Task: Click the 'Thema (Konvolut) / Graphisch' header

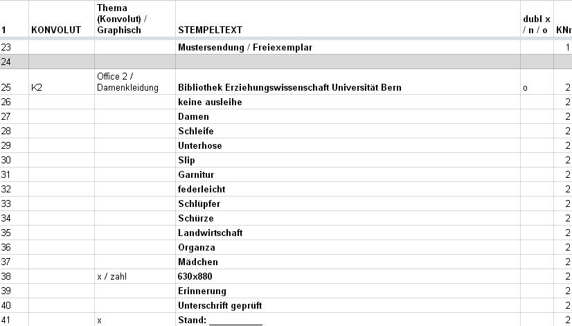Action: point(135,19)
